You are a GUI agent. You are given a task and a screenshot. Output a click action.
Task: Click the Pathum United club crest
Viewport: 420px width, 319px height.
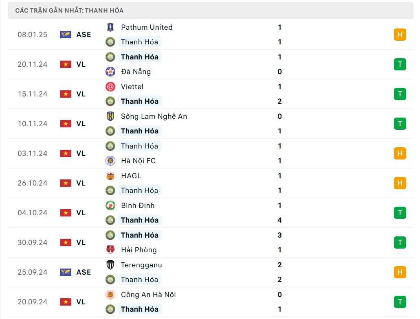[110, 27]
